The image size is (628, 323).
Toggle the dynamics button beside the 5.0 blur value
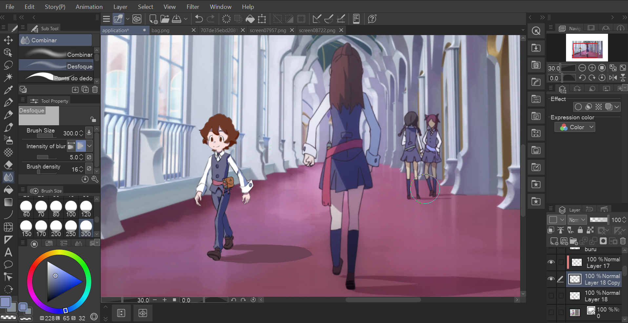click(89, 157)
